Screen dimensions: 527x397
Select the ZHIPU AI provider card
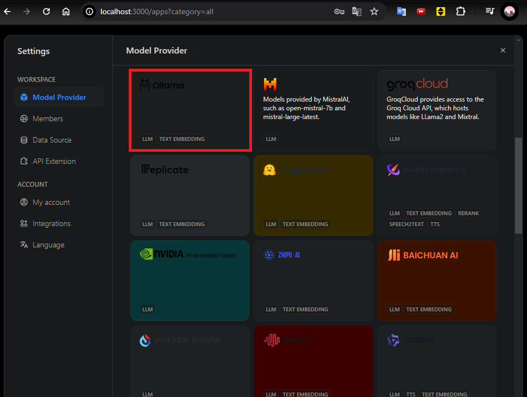[313, 281]
